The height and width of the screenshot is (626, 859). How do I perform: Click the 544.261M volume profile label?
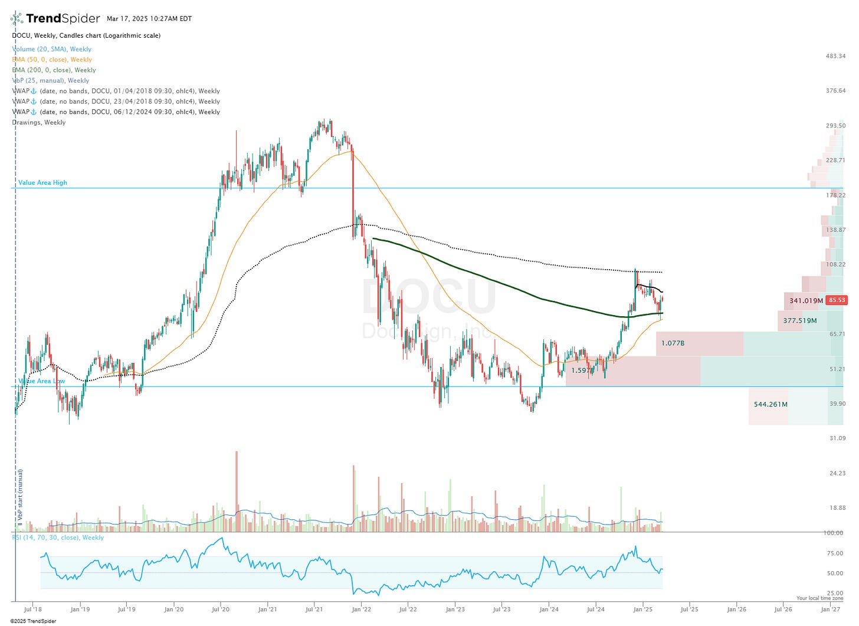tap(771, 405)
